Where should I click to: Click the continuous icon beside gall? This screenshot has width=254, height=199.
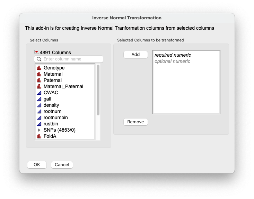tap(39, 99)
